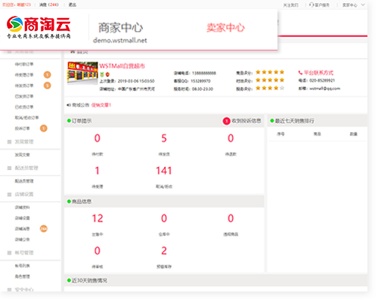Click the orange 244 badge beside 店铺消息
The image size is (378, 299).
[x=44, y=229]
